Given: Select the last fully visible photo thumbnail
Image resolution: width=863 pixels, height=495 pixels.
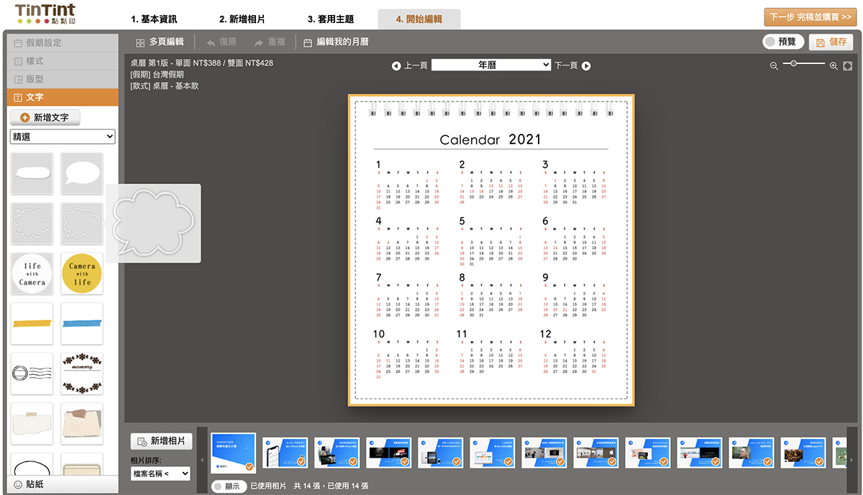Looking at the screenshot, I should click(803, 453).
